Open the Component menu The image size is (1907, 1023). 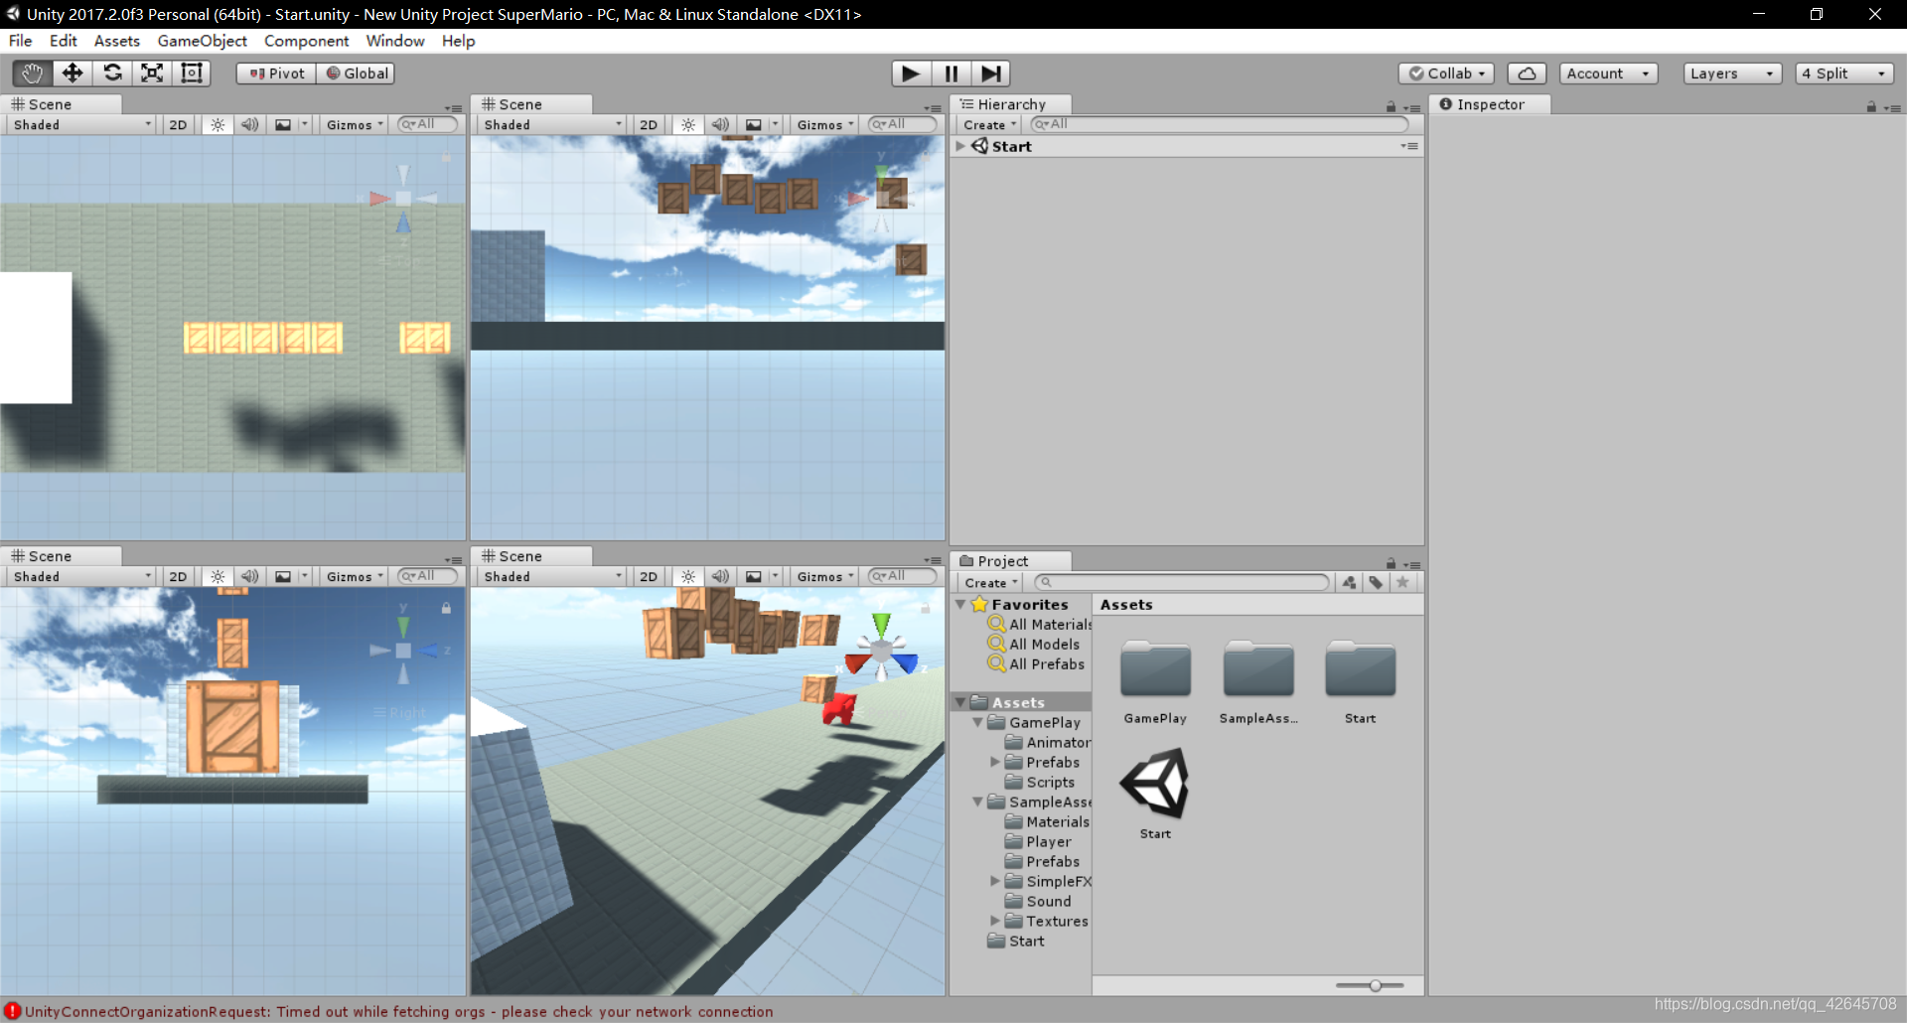(x=306, y=41)
